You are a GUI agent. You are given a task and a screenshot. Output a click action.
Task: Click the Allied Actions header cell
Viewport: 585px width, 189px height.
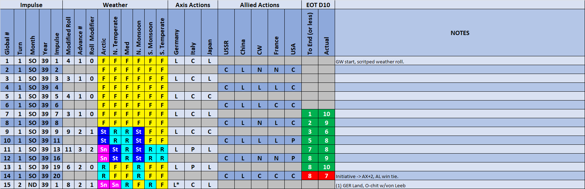pos(259,5)
